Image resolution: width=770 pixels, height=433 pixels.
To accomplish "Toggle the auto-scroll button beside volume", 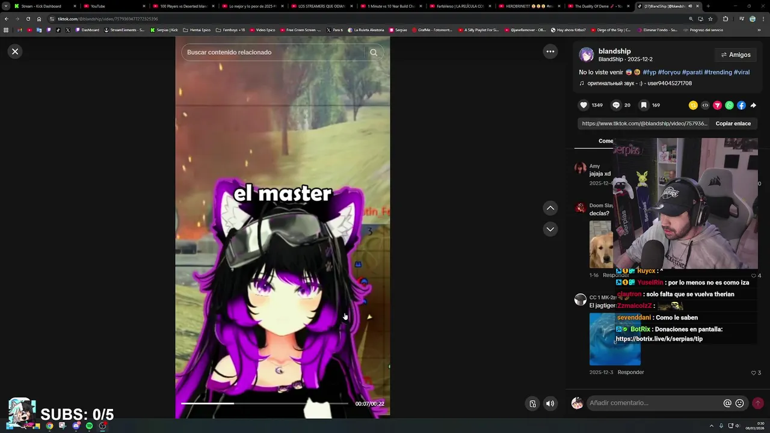I will coord(532,404).
